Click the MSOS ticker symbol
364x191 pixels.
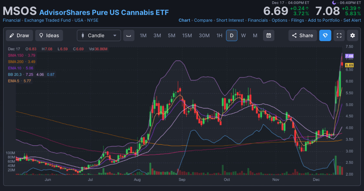[x=20, y=11]
